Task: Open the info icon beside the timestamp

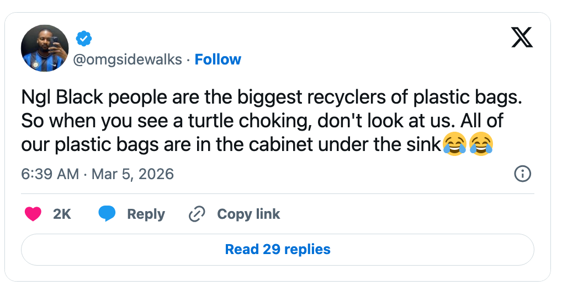Action: coord(522,174)
